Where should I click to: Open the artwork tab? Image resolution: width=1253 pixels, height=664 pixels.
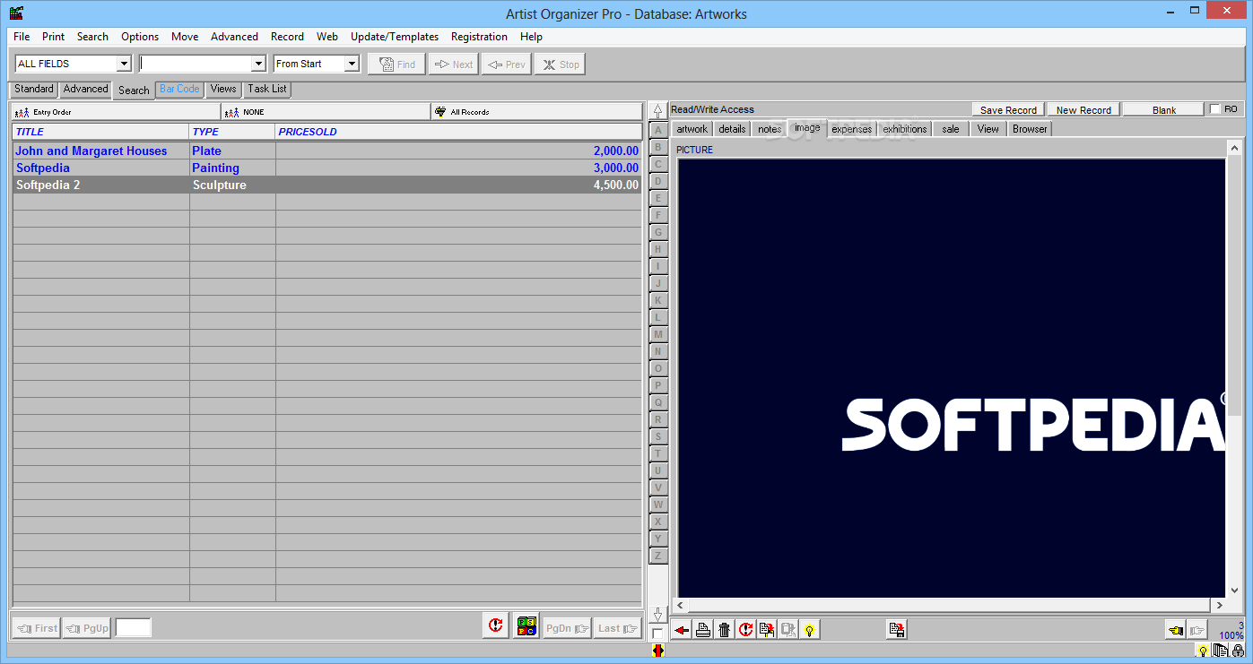(692, 129)
